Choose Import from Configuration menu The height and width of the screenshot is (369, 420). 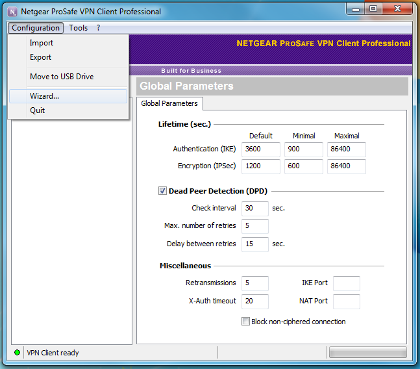point(68,43)
